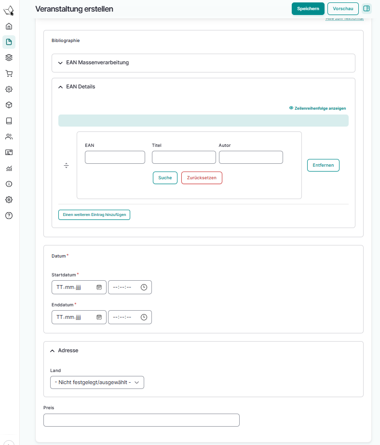Open calendar picker for Startdatum
Image resolution: width=380 pixels, height=445 pixels.
(x=99, y=287)
